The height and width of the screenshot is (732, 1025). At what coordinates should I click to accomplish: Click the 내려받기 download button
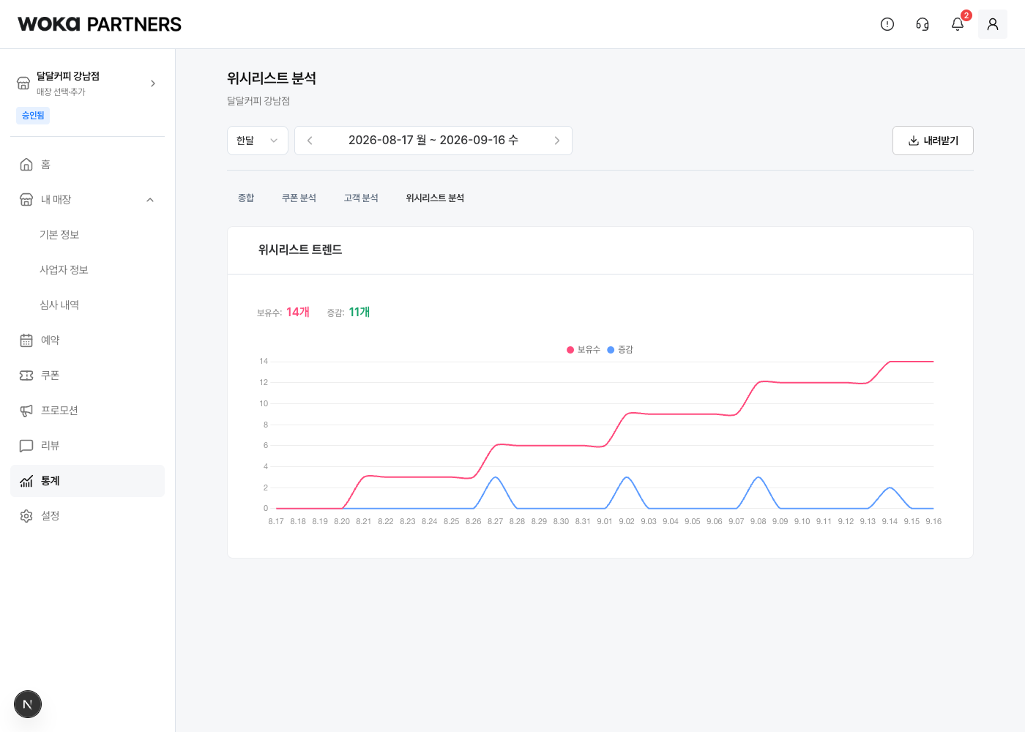pos(933,141)
